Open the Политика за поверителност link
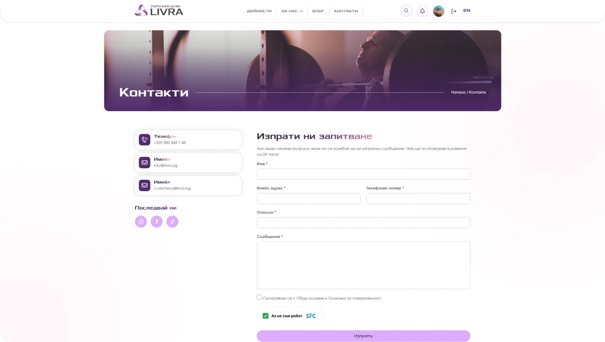This screenshot has width=605, height=342. point(355,298)
